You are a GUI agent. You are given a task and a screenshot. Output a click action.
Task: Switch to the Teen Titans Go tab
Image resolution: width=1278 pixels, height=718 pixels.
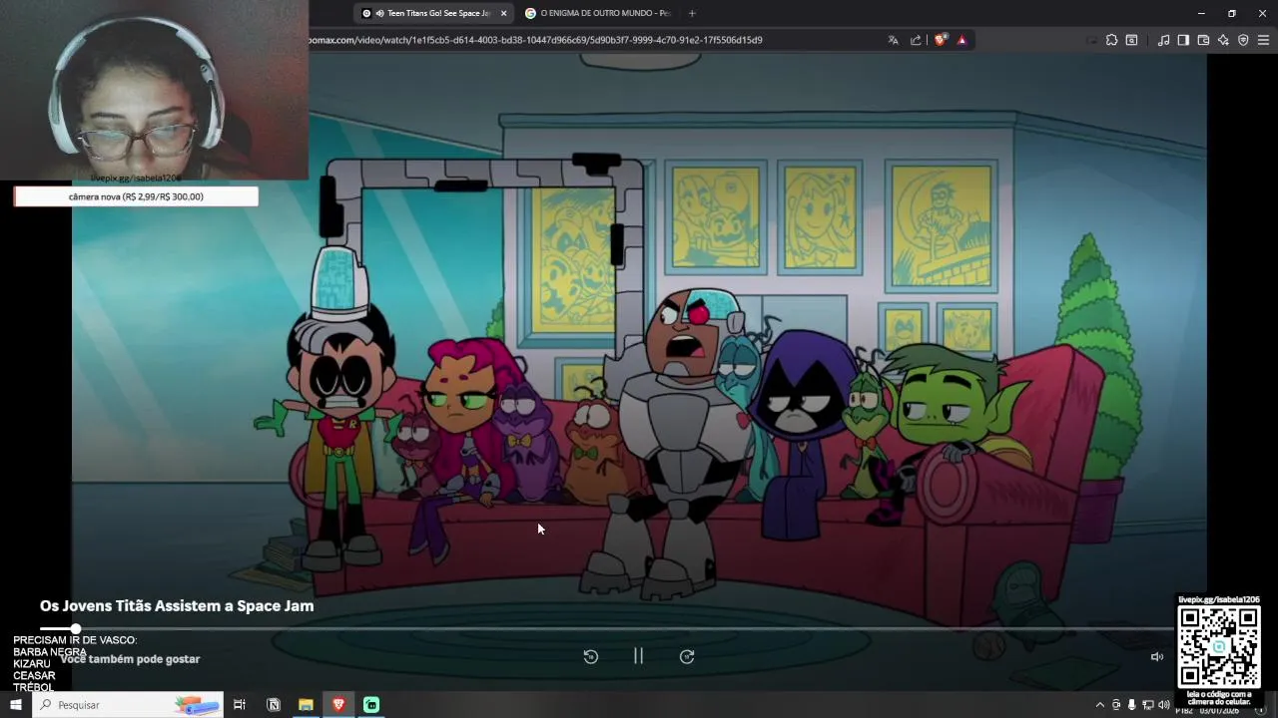432,13
